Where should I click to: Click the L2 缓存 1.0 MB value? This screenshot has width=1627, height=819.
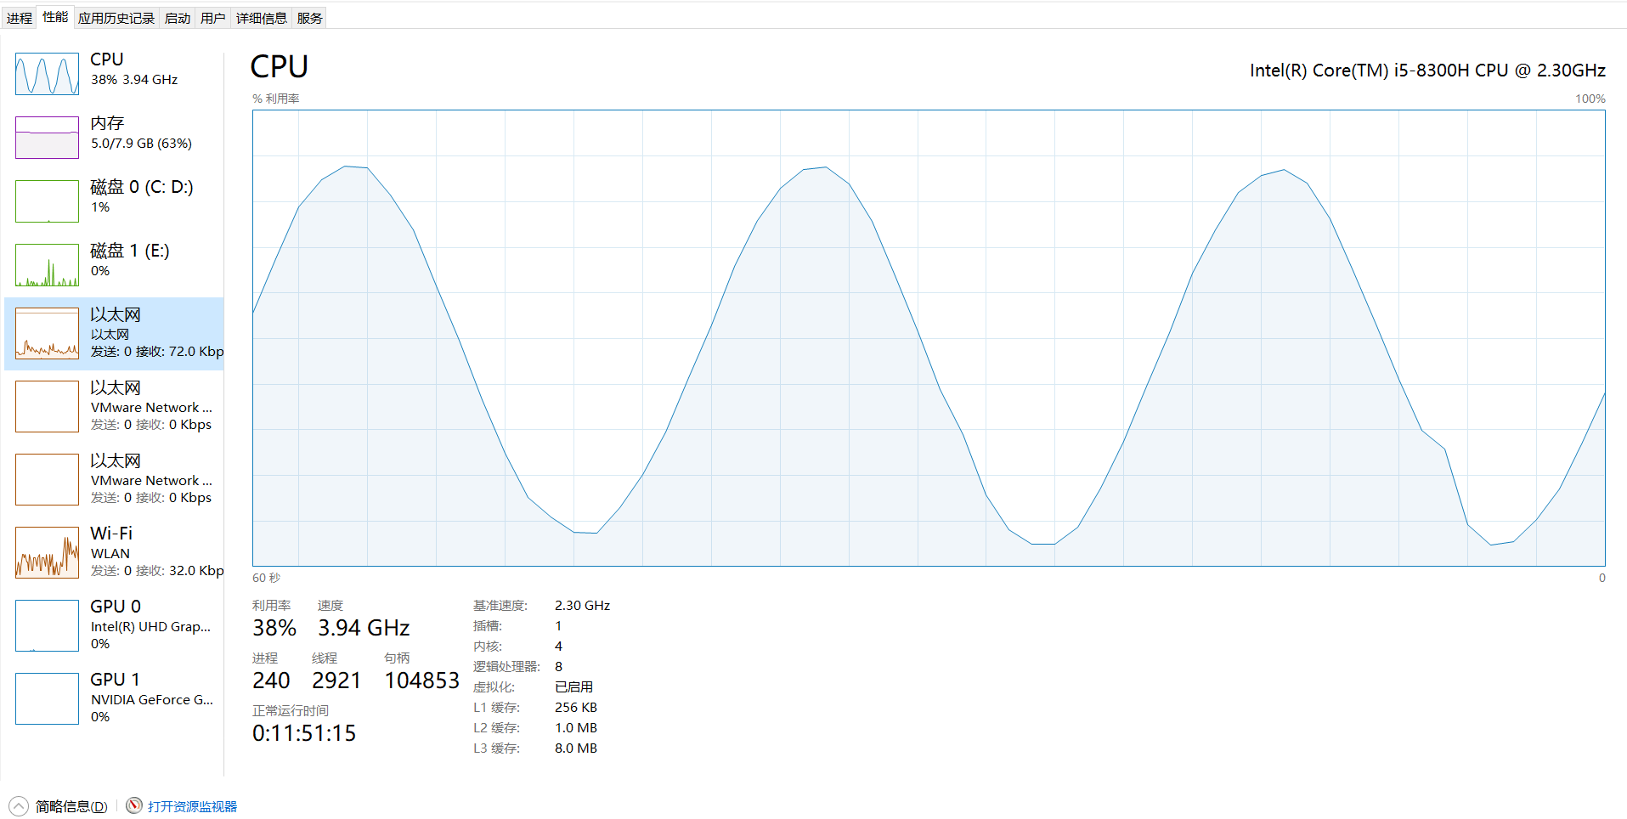(576, 728)
